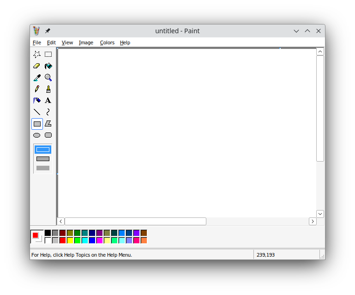This screenshot has height=295, width=355.
Task: Open the View menu
Action: [67, 42]
